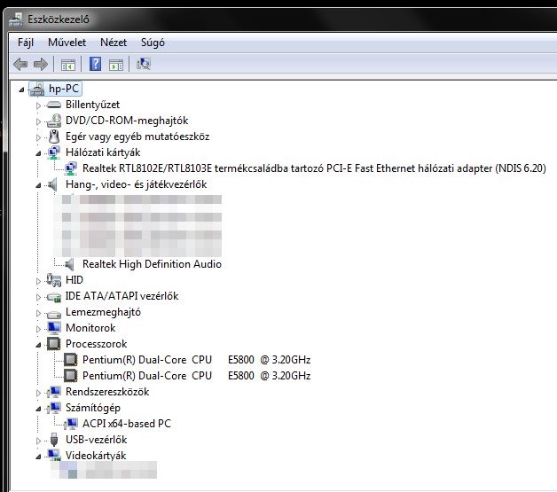Click the Realtek High Definition Audio speaker icon

click(69, 264)
